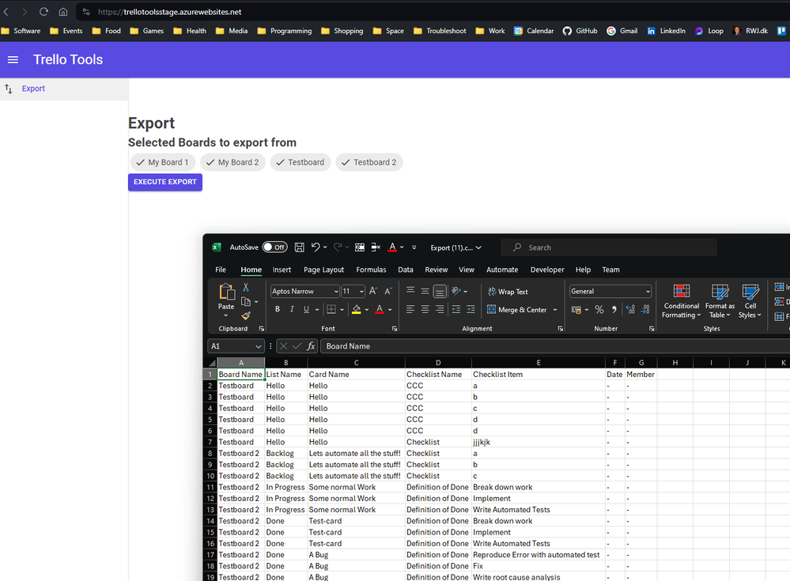This screenshot has width=790, height=581.
Task: Click Align Left icon
Action: [x=410, y=309]
